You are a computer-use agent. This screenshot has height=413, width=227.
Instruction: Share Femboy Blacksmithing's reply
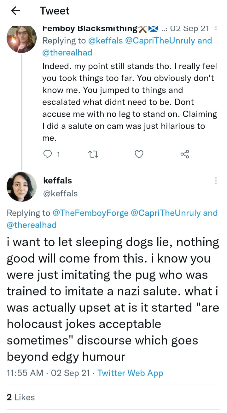click(184, 154)
